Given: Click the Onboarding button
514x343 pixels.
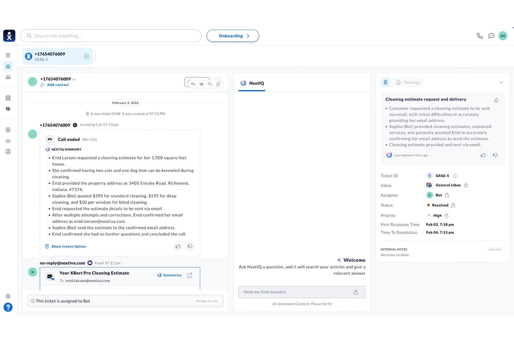Looking at the screenshot, I should click(x=233, y=36).
